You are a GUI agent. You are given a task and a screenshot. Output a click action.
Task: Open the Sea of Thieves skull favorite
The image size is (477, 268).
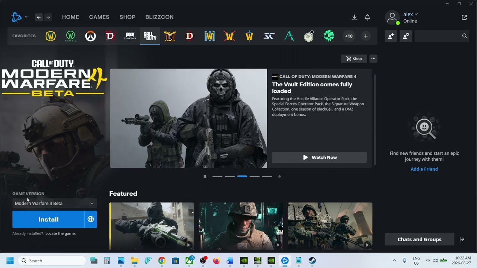pyautogui.click(x=329, y=36)
